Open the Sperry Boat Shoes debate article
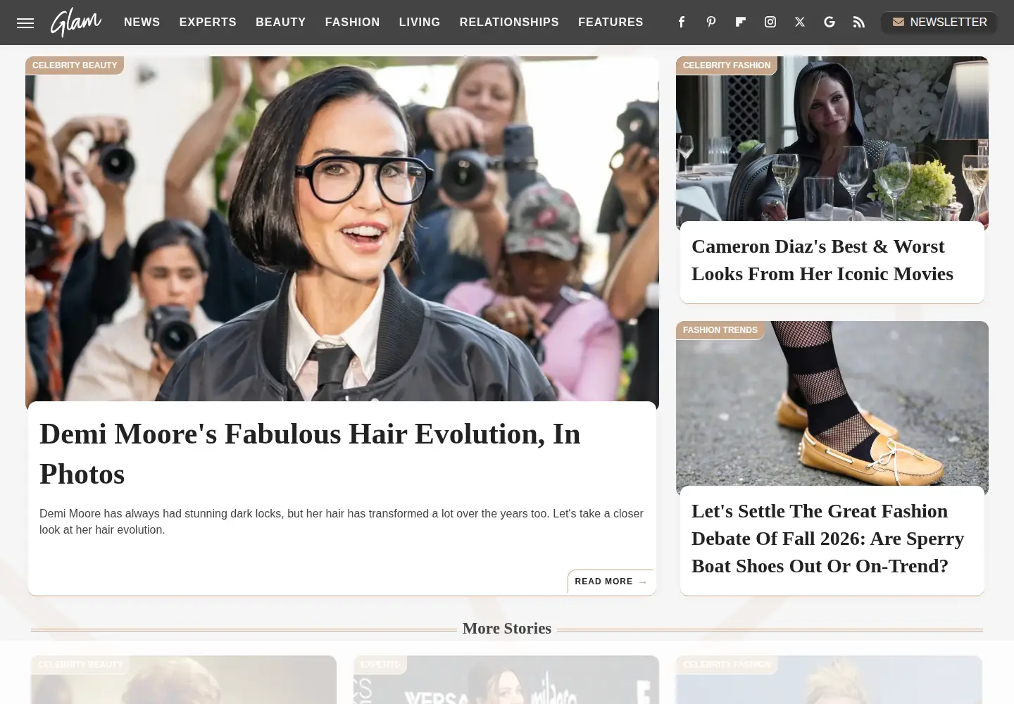The image size is (1014, 704). point(827,539)
